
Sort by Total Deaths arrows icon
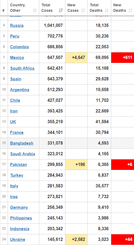tap(107, 10)
